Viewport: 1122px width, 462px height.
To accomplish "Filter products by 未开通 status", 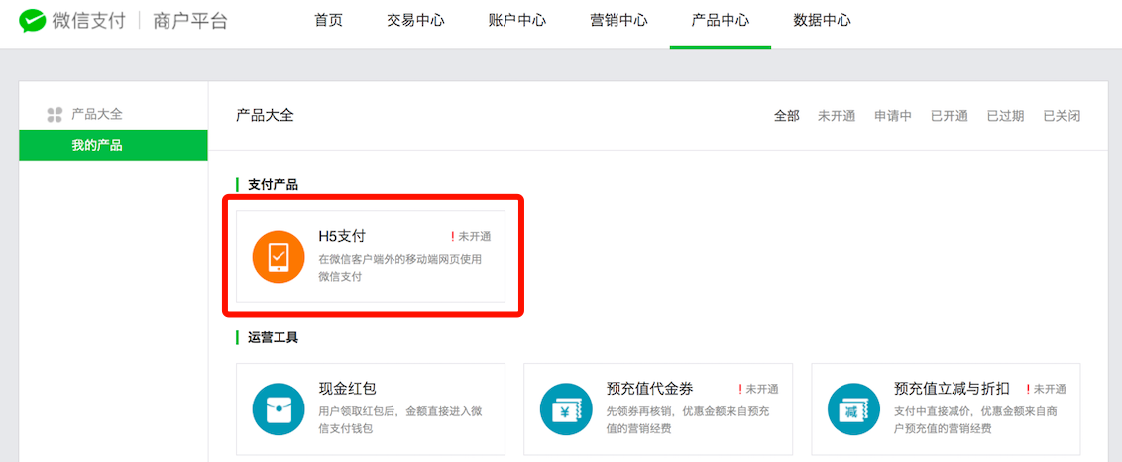I will pos(837,116).
